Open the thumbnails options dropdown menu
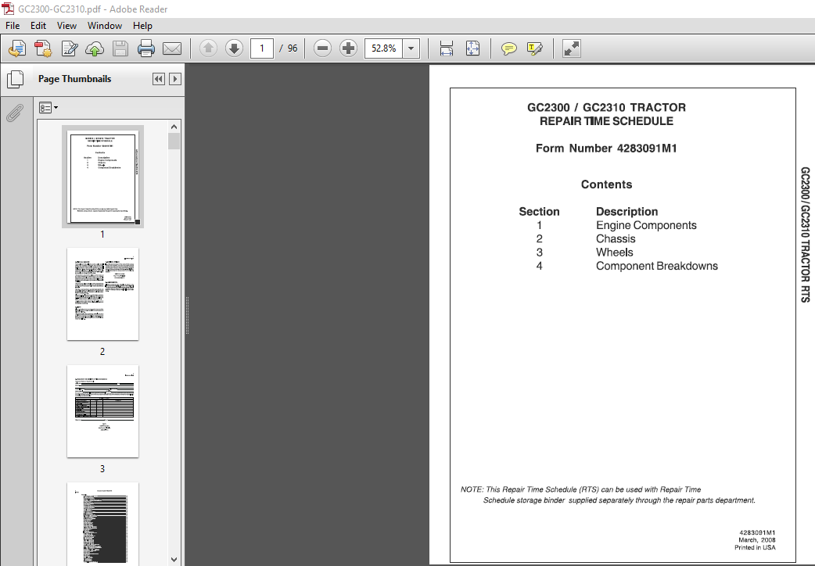 click(48, 108)
